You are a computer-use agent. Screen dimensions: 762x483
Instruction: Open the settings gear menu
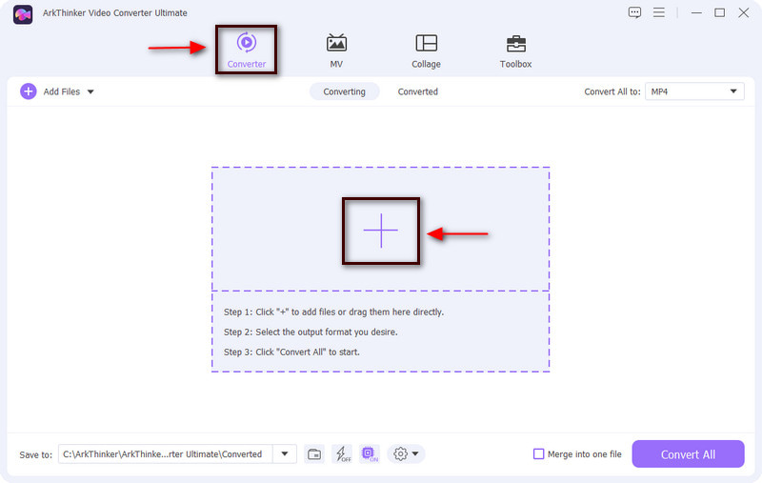point(406,454)
